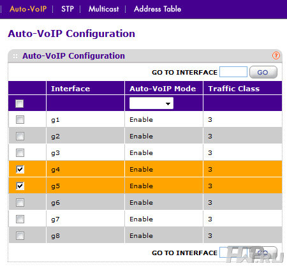The width and height of the screenshot is (287, 266).
Task: Open the orange help question-mark icon
Action: 276,55
